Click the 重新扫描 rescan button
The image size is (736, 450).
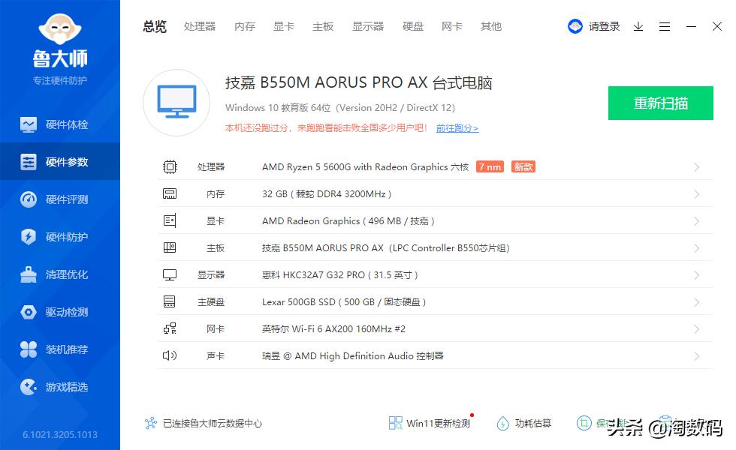[660, 103]
